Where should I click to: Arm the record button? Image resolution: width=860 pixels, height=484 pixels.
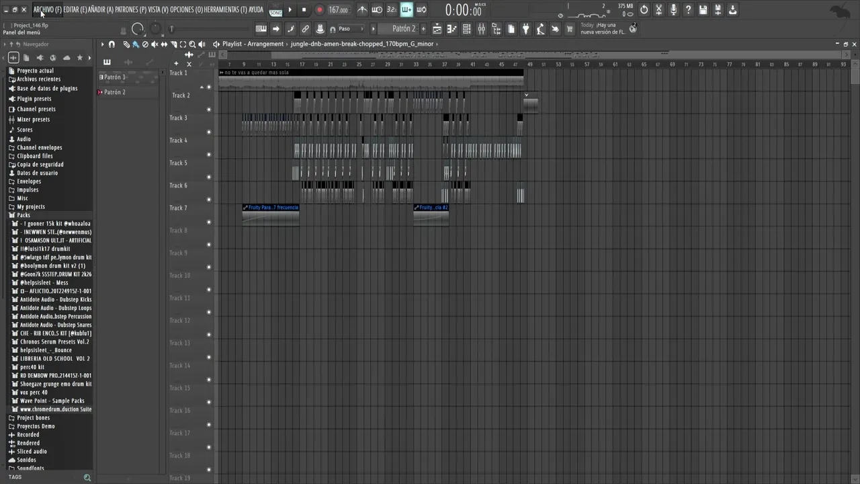pyautogui.click(x=319, y=10)
